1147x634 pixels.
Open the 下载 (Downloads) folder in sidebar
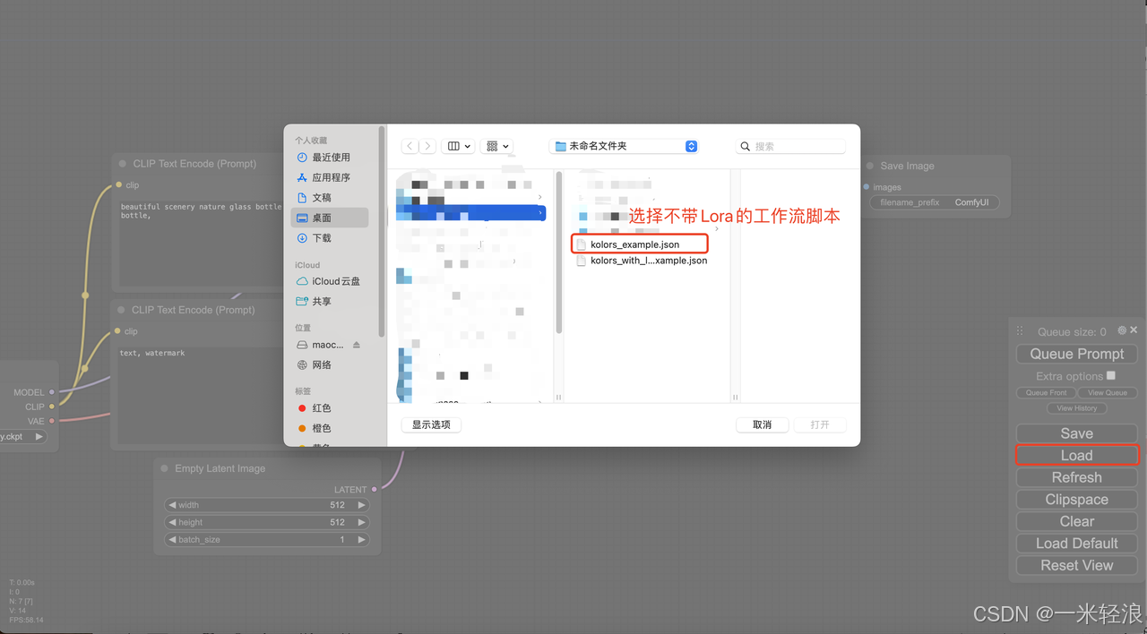323,237
